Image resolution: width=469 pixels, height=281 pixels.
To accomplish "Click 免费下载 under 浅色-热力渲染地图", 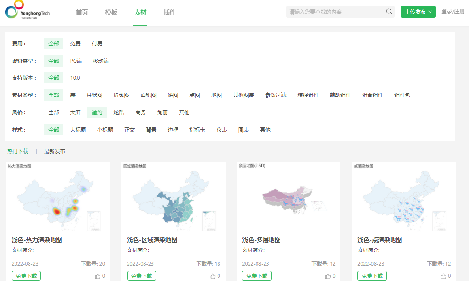I will 27,275.
